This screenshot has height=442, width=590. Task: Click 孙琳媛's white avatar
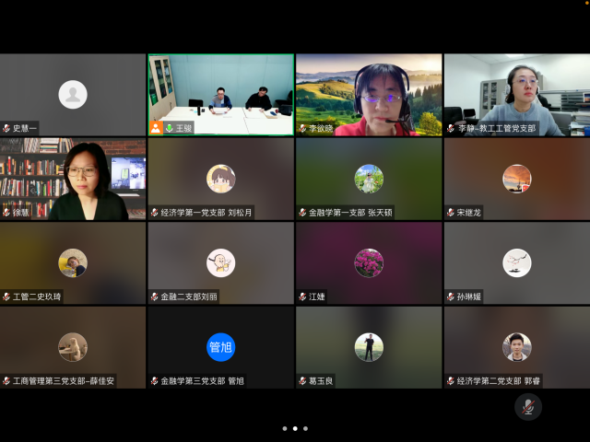point(516,262)
